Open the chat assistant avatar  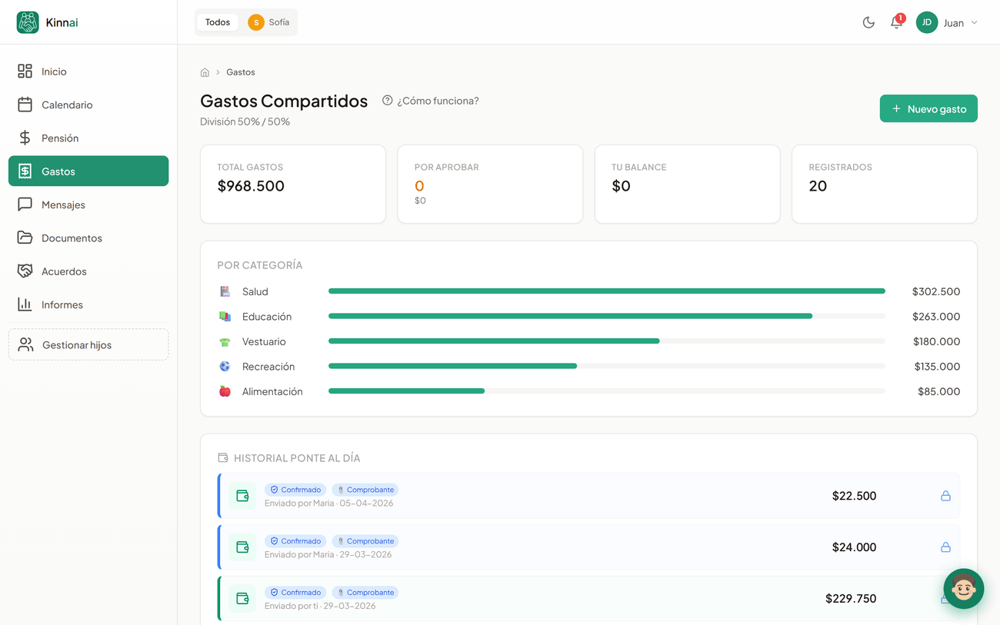(964, 589)
